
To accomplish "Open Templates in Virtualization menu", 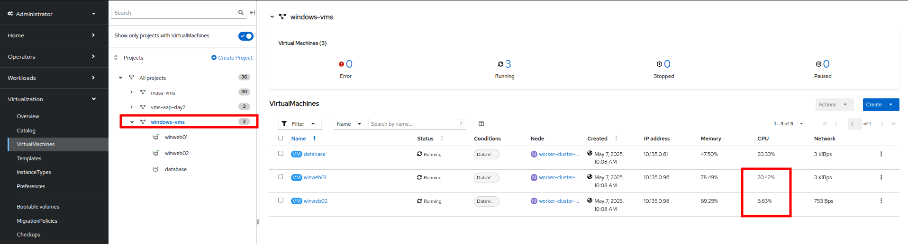I will 29,158.
